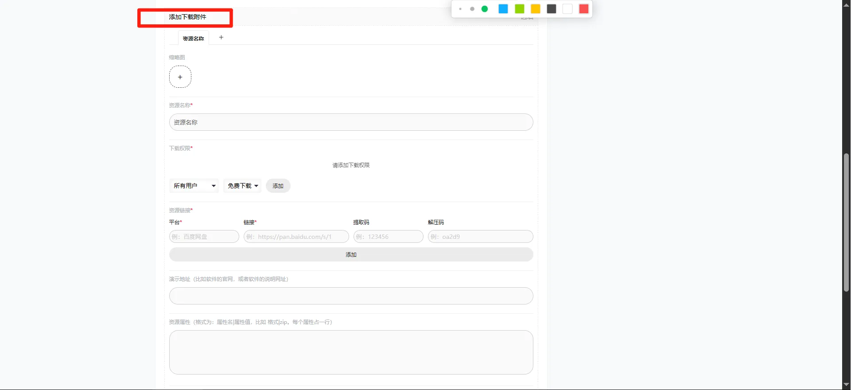Select the large green brush size dot

[x=485, y=9]
